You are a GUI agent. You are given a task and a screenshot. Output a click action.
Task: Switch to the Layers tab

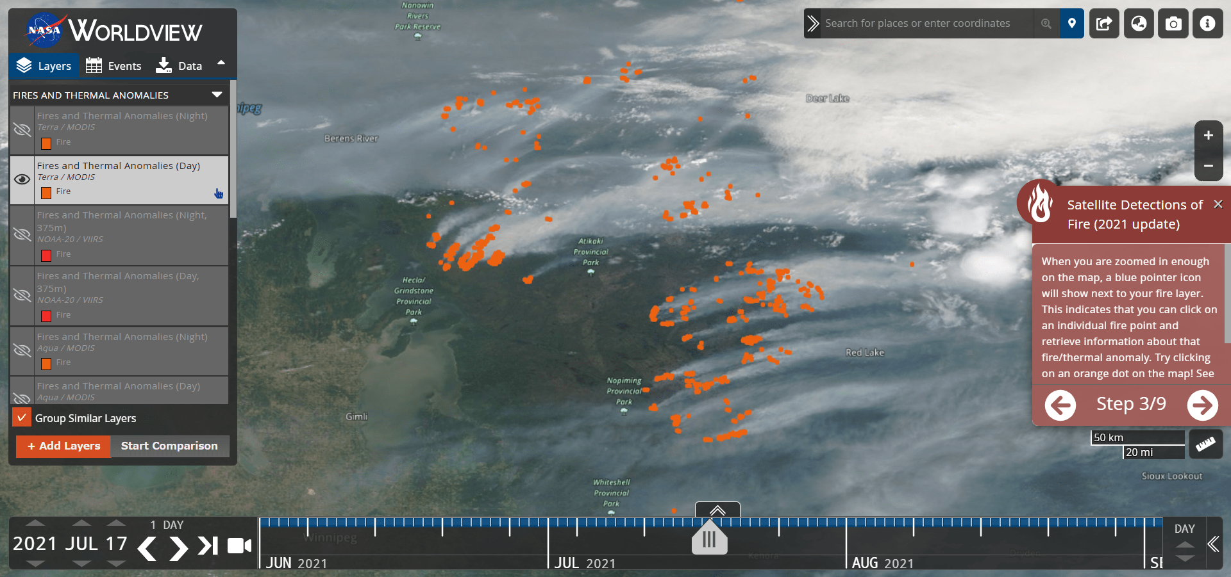(x=44, y=65)
